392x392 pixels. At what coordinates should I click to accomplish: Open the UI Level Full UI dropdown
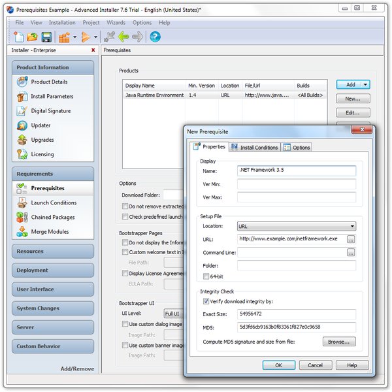174,314
